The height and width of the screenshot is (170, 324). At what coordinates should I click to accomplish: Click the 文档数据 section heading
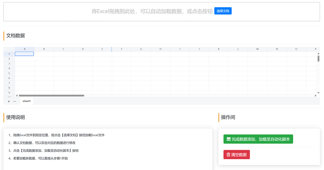[15, 36]
